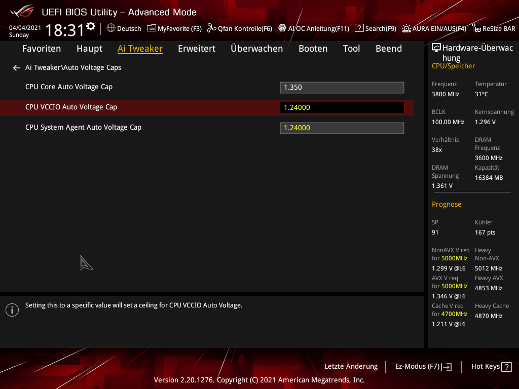The width and height of the screenshot is (519, 389).
Task: Click the globe language icon
Action: 111,28
